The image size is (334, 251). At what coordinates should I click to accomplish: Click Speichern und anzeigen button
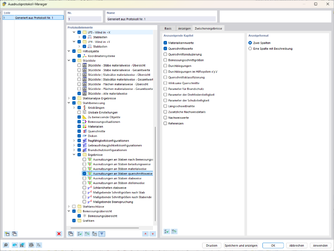[241, 245]
